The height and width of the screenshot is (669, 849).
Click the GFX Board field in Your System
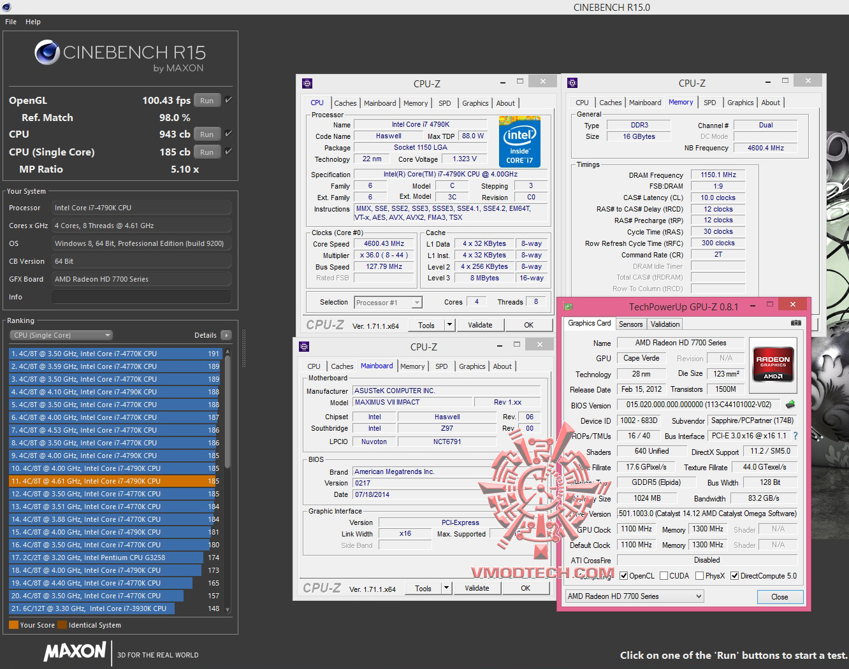coord(141,279)
